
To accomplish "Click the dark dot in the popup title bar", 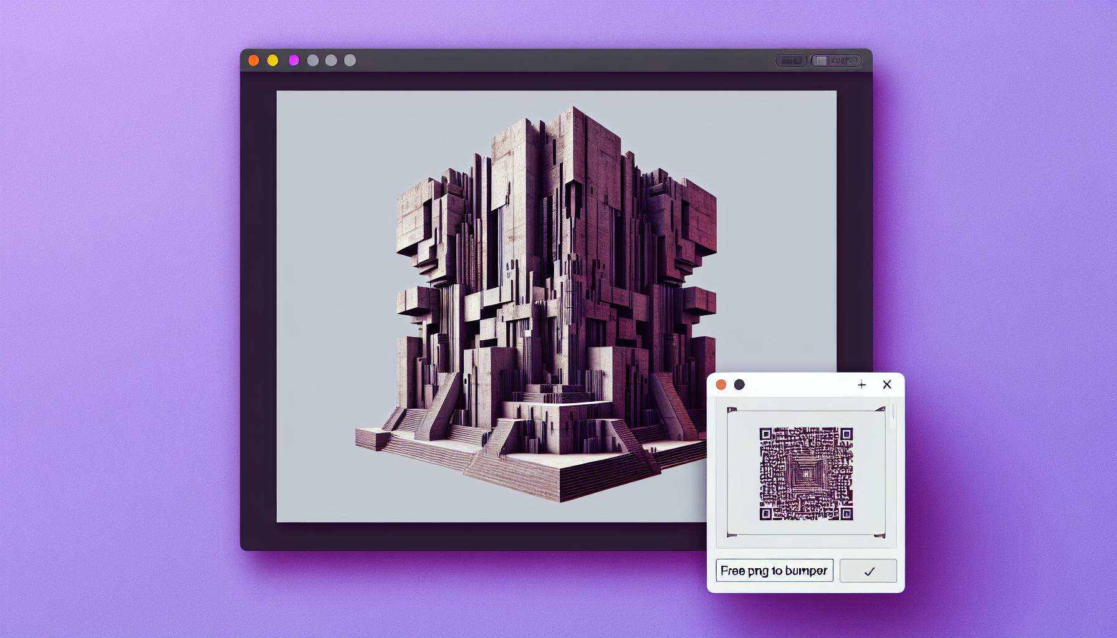I will [x=739, y=385].
